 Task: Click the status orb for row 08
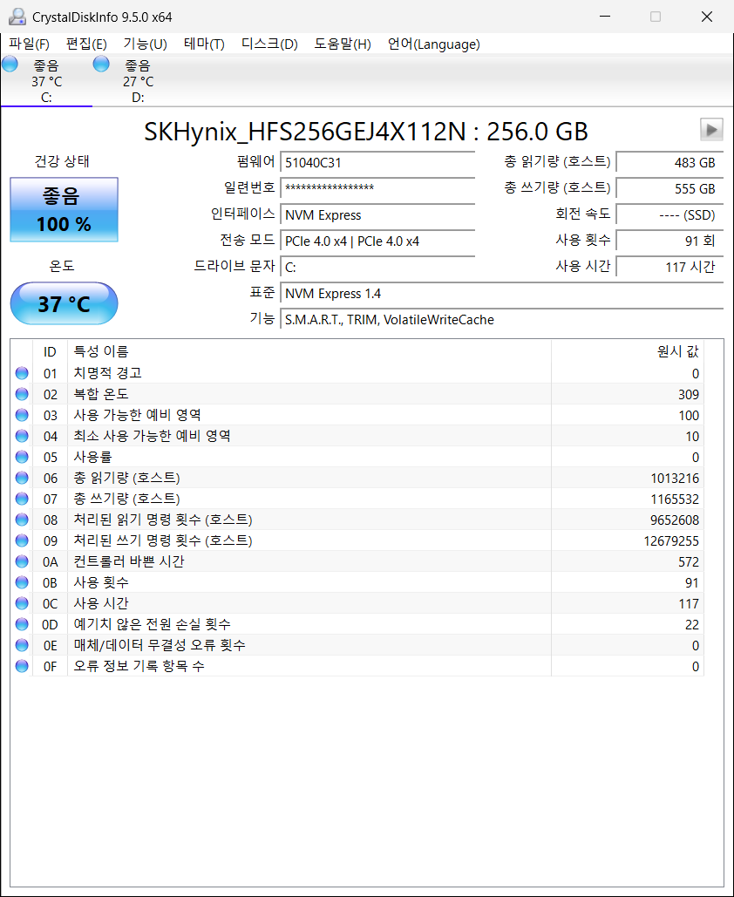point(22,520)
